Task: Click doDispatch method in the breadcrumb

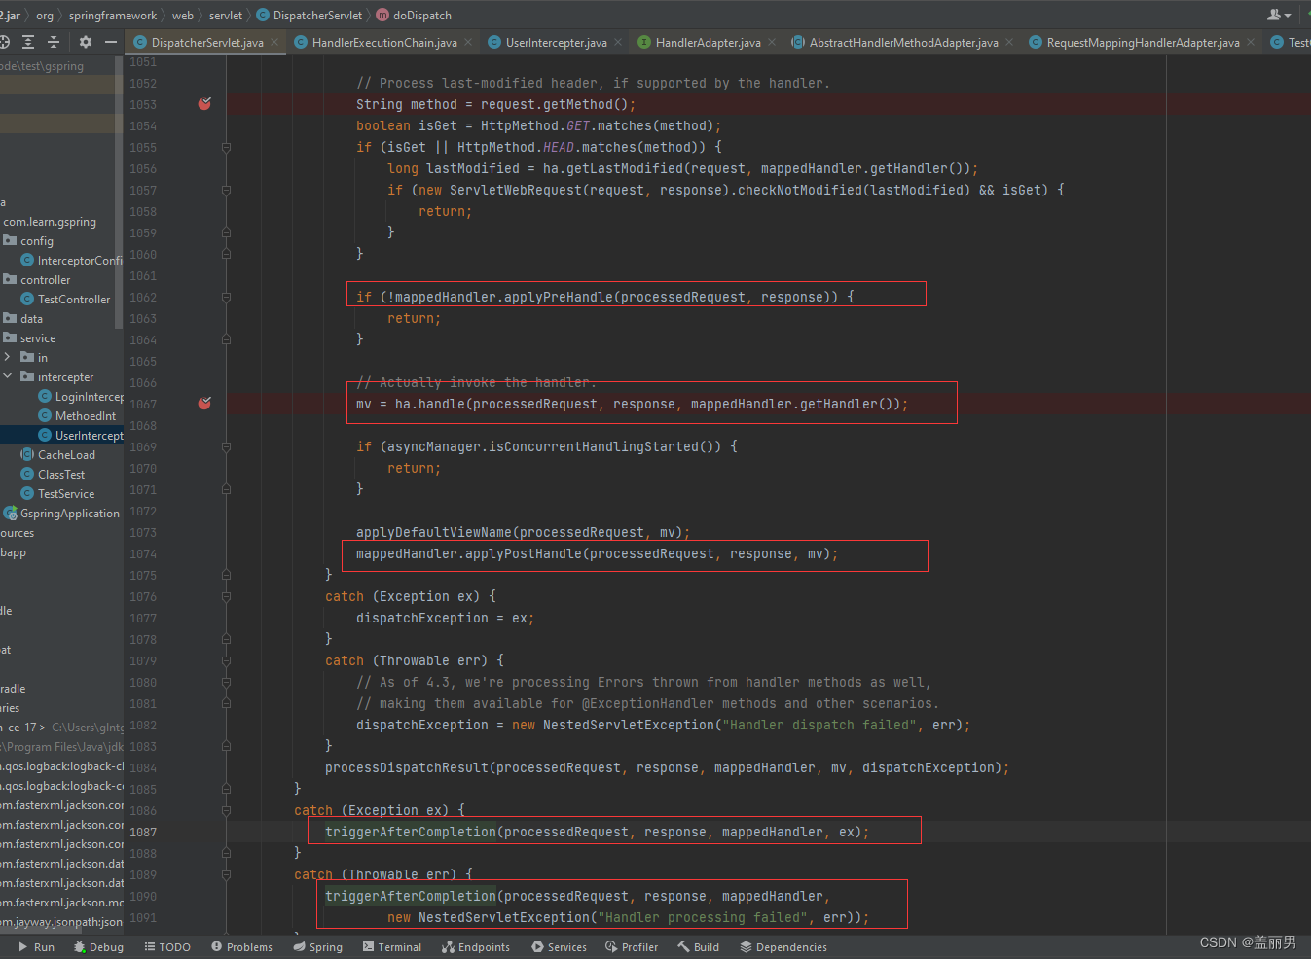Action: pyautogui.click(x=415, y=16)
